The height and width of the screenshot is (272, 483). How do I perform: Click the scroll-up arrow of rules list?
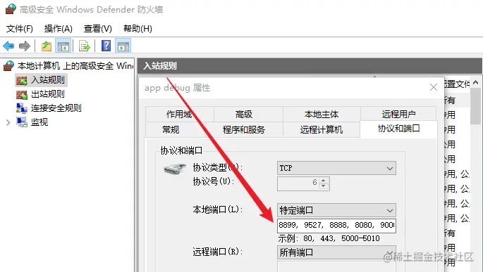[476, 82]
